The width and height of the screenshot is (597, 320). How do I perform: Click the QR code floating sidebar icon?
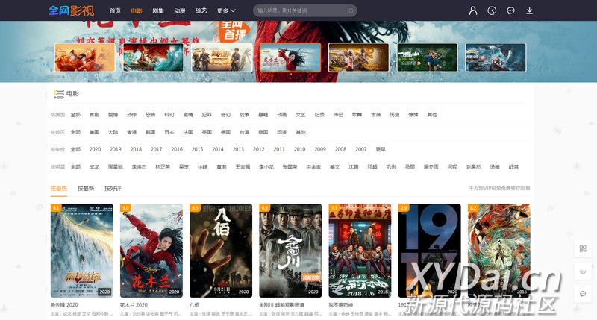(583, 249)
